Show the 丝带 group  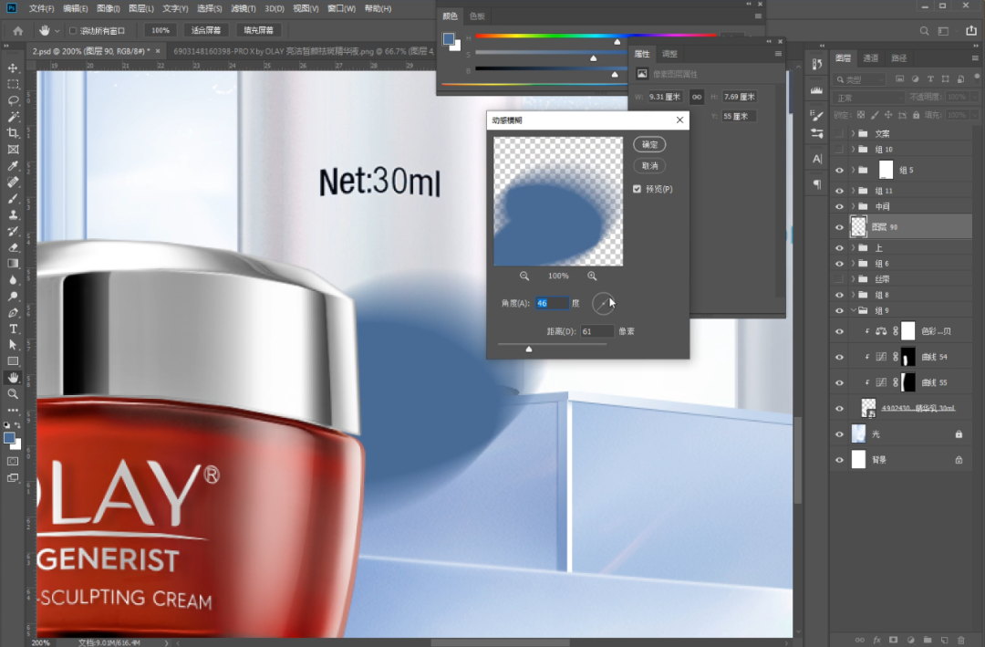839,278
